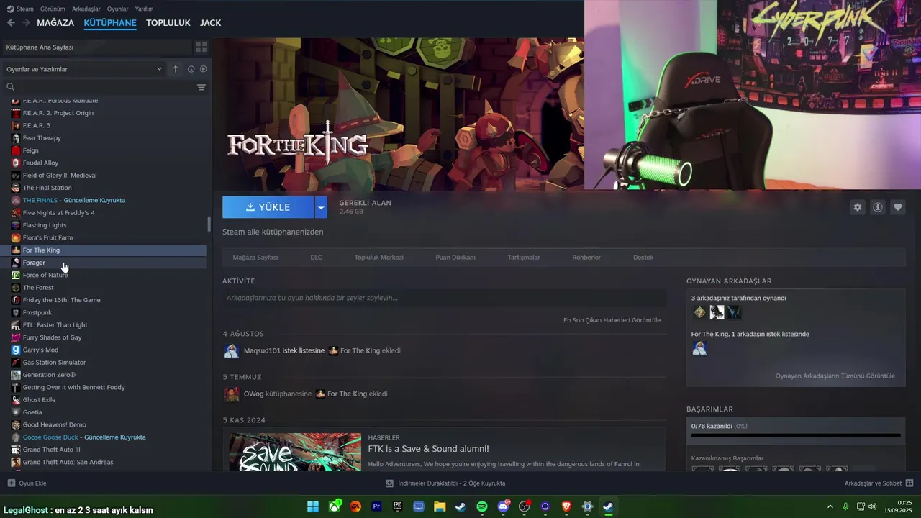Open Maqsud101's avatar in activity feed
This screenshot has height=518, width=921.
tap(232, 351)
